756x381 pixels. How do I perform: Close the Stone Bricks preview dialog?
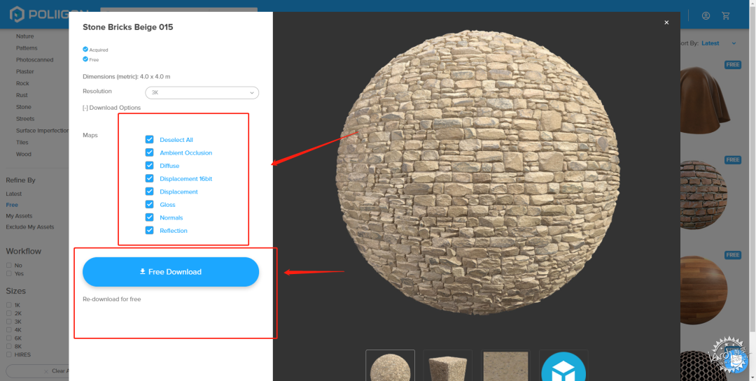click(666, 22)
